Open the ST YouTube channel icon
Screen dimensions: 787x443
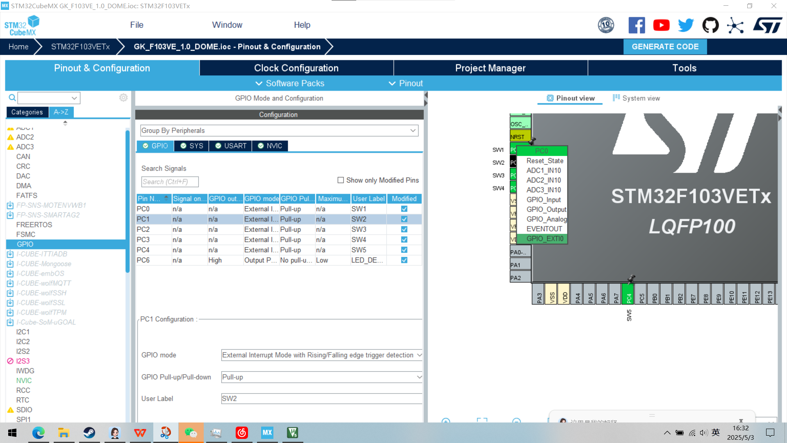click(661, 25)
